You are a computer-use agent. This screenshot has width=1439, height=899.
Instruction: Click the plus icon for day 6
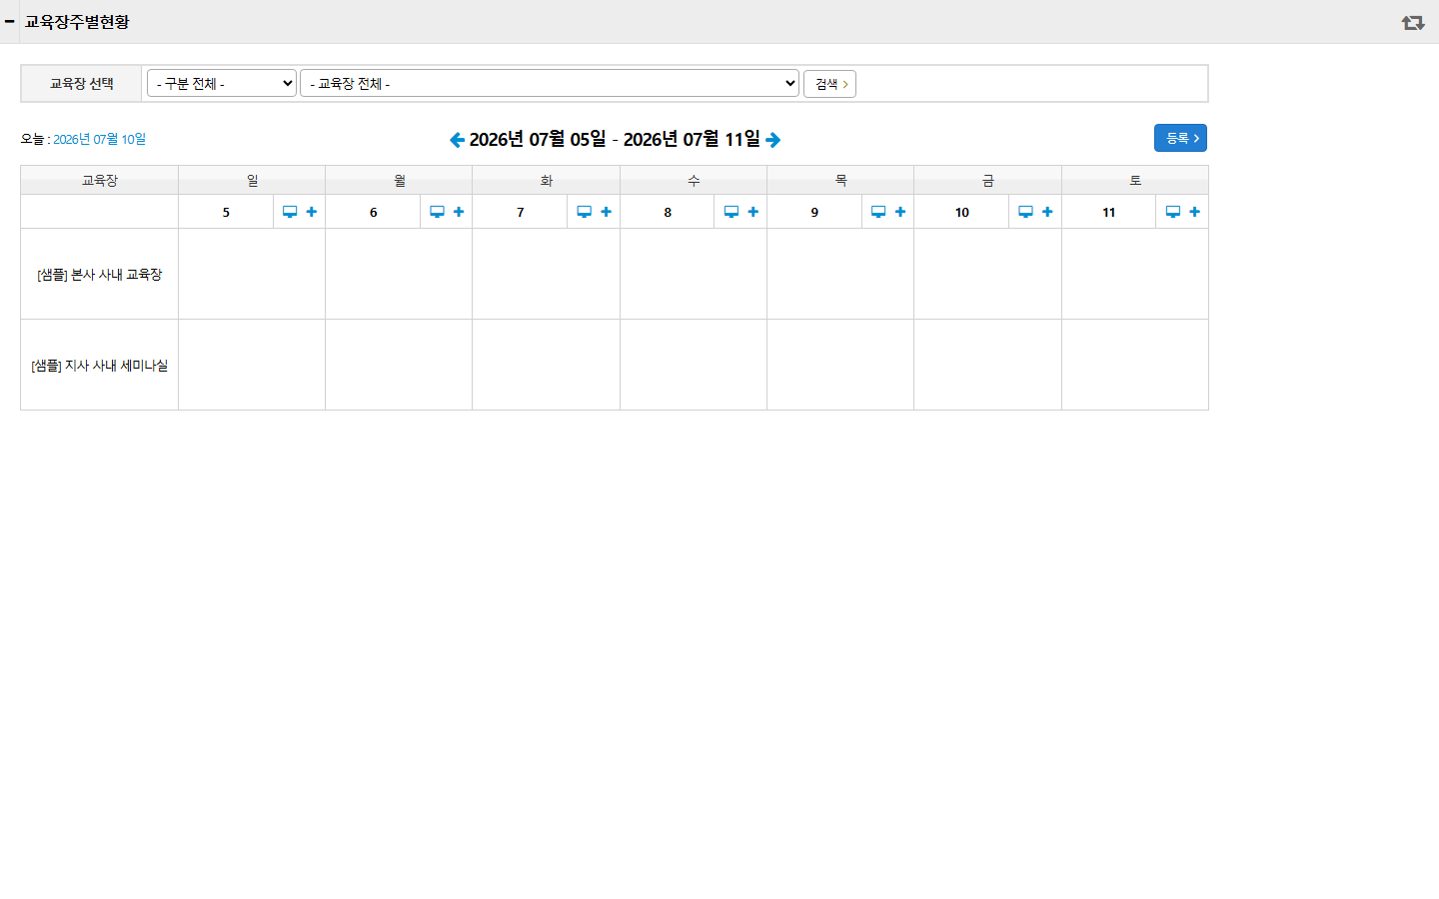[x=459, y=212]
